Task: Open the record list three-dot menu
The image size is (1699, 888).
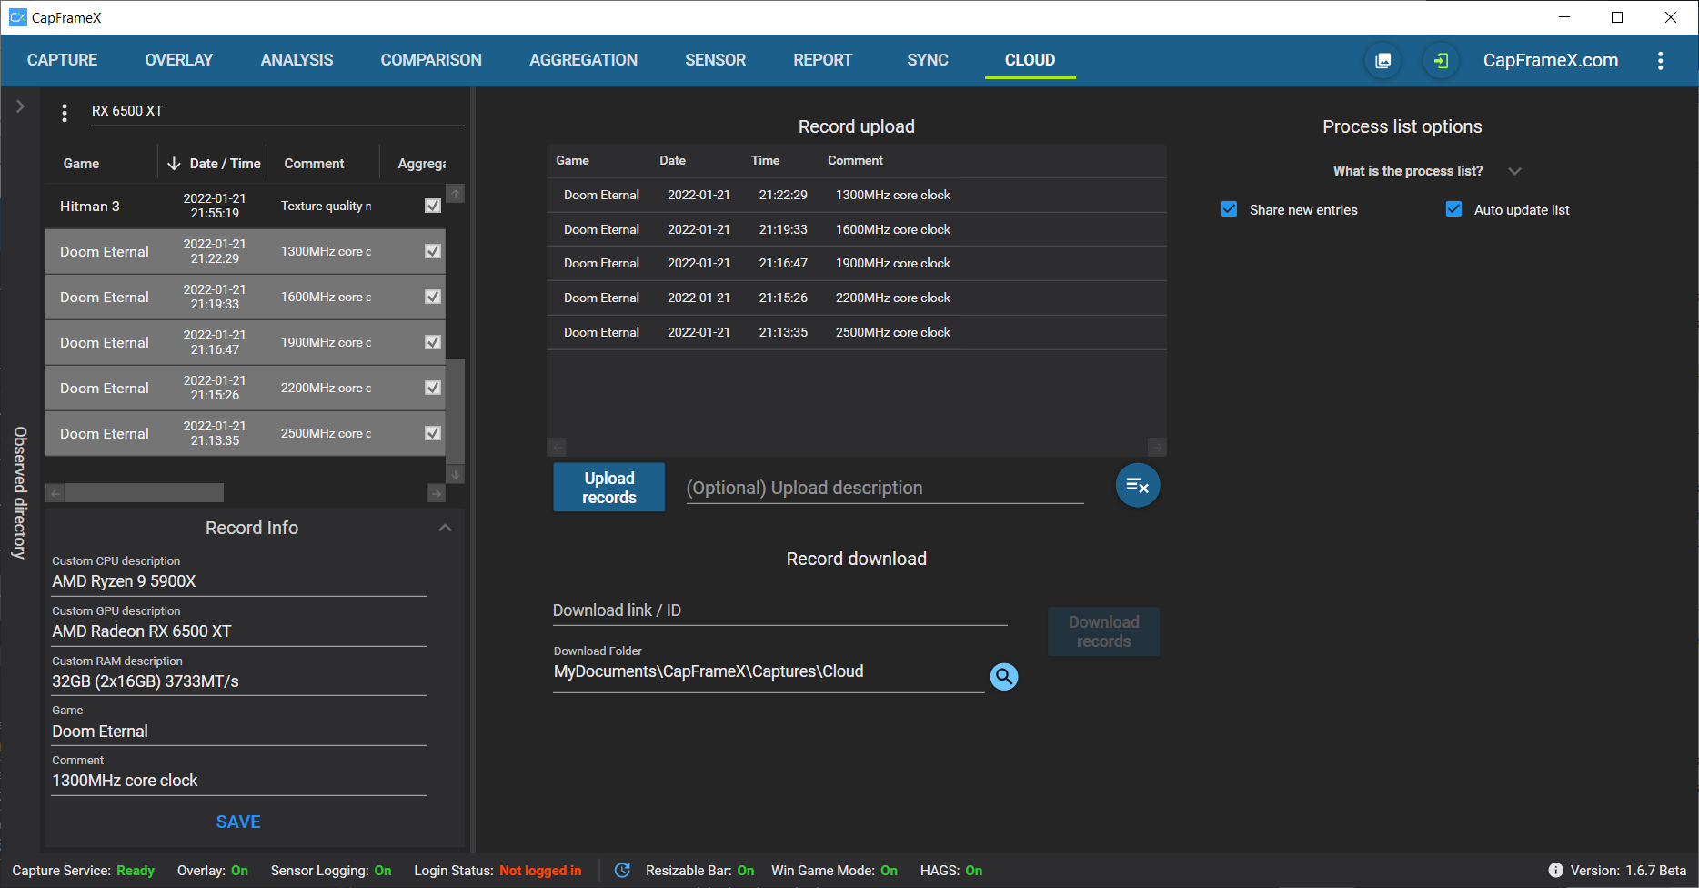Action: click(x=64, y=113)
